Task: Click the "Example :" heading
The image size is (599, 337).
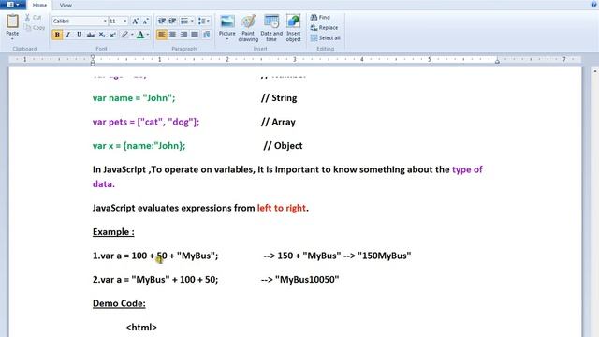Action: pos(113,232)
